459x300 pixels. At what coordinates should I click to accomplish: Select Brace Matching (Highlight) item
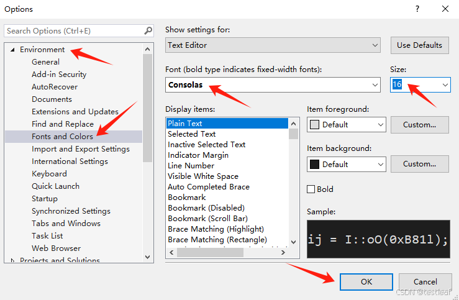pos(216,229)
